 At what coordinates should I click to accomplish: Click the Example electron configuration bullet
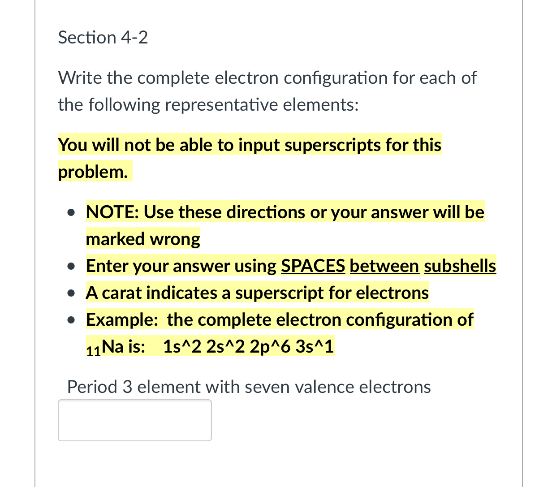279,319
